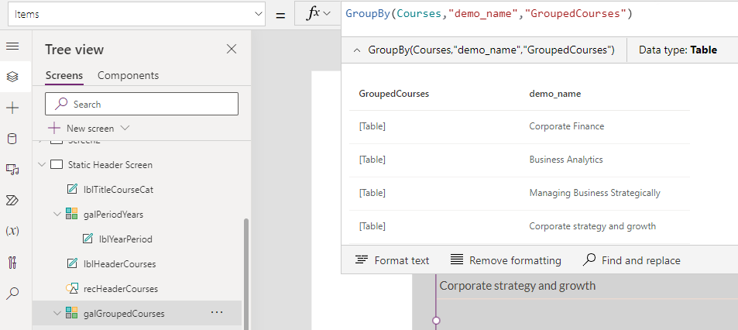The width and height of the screenshot is (738, 330).
Task: Open [Table] for Corporate strategy and growth
Action: click(x=372, y=226)
